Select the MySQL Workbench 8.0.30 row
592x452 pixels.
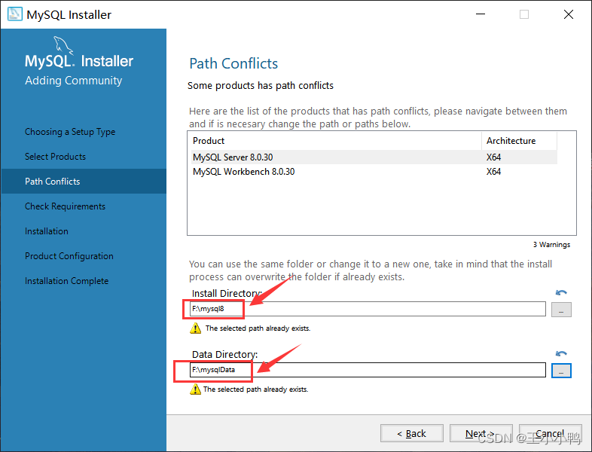click(243, 172)
